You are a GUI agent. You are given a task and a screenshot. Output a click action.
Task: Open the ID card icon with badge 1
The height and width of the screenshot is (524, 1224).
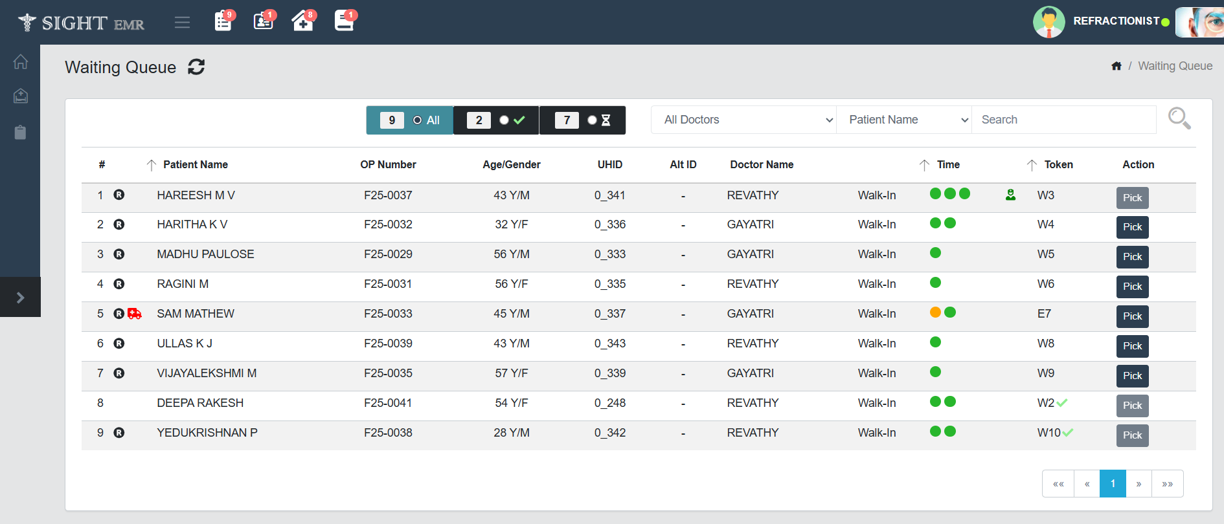pyautogui.click(x=263, y=21)
